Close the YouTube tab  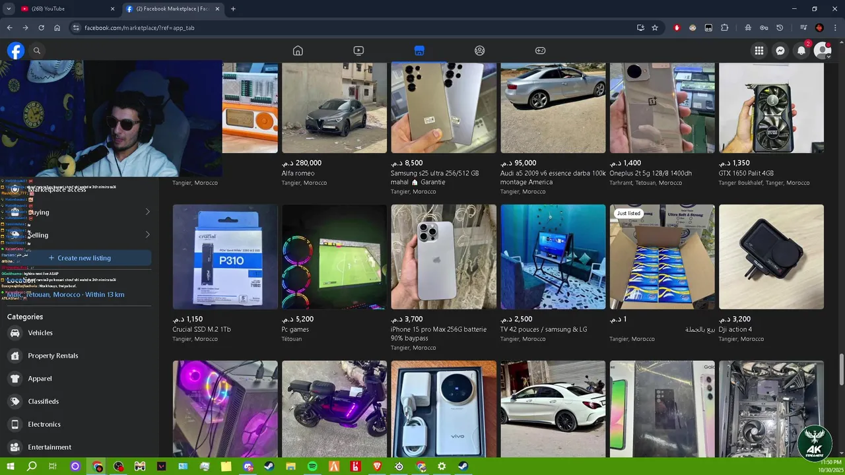(x=112, y=9)
